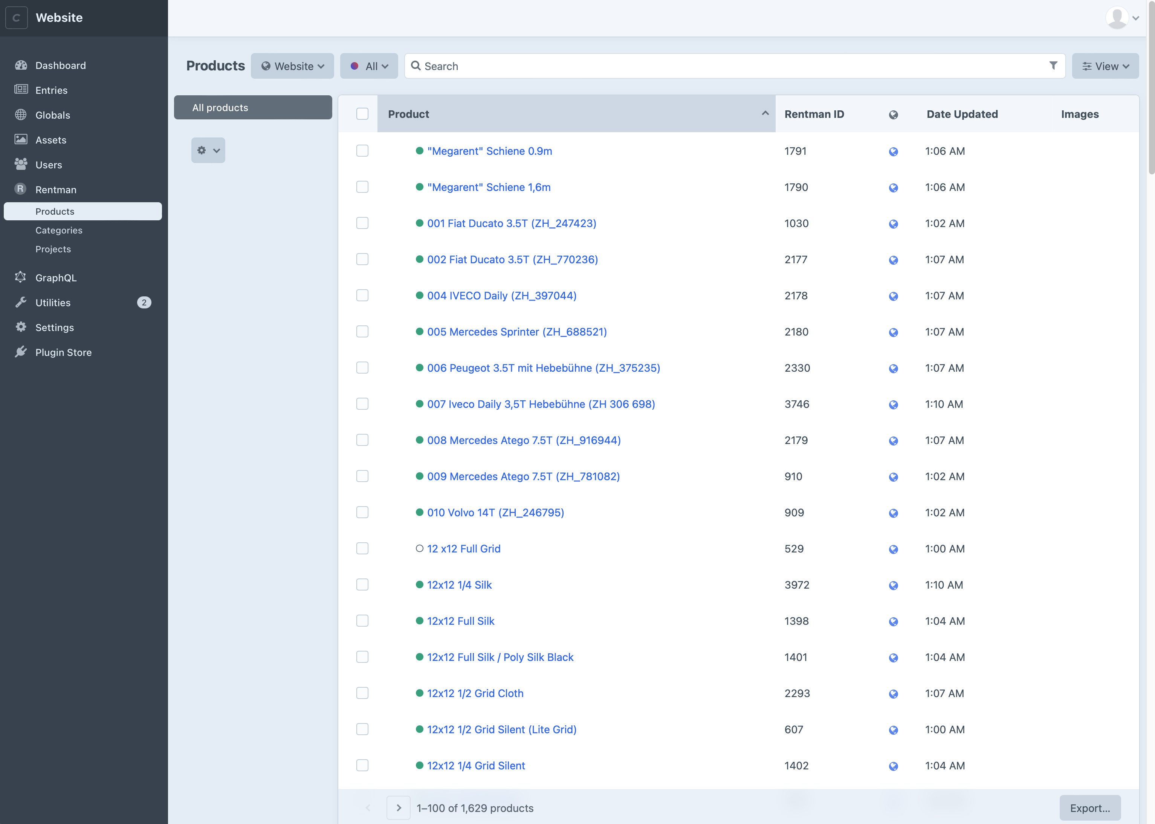This screenshot has width=1155, height=824.
Task: Check the "Megarent" Schiene 0.9m row
Action: click(x=362, y=151)
